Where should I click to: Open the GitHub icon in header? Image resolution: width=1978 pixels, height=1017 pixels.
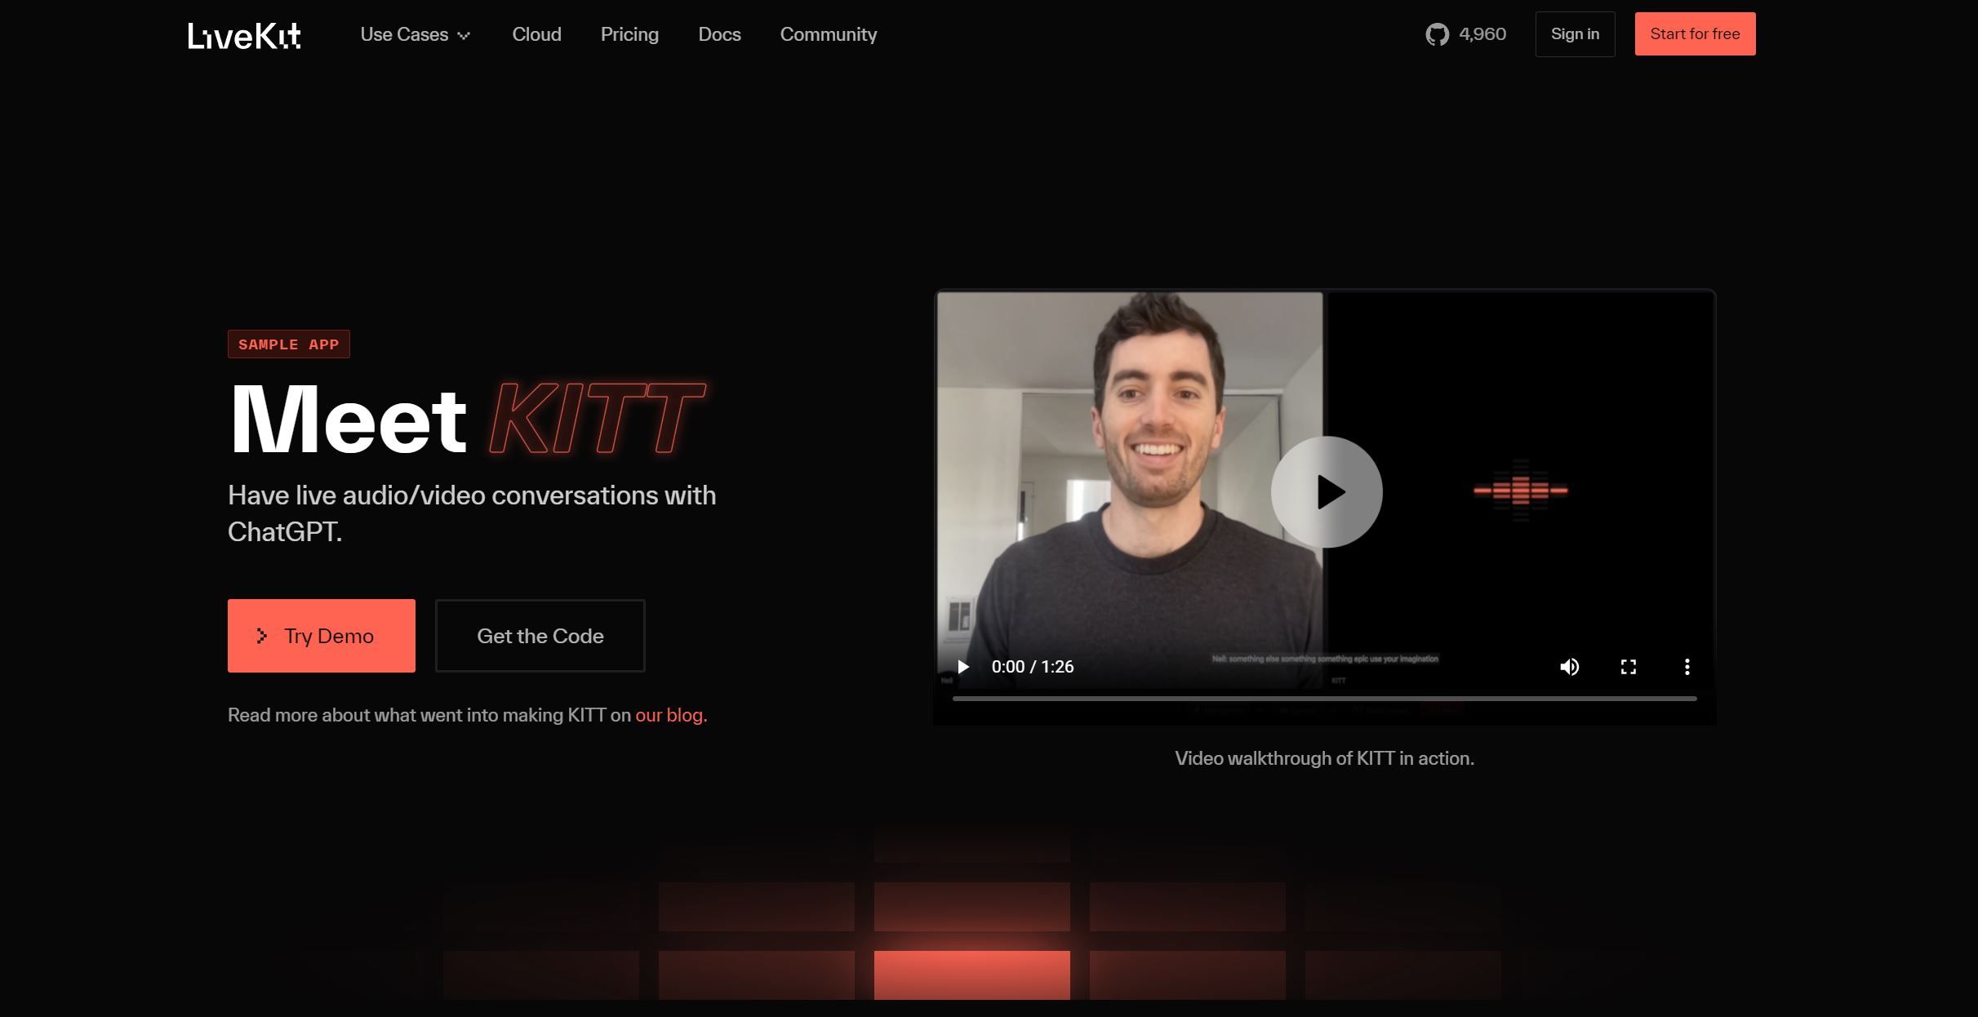(x=1437, y=34)
